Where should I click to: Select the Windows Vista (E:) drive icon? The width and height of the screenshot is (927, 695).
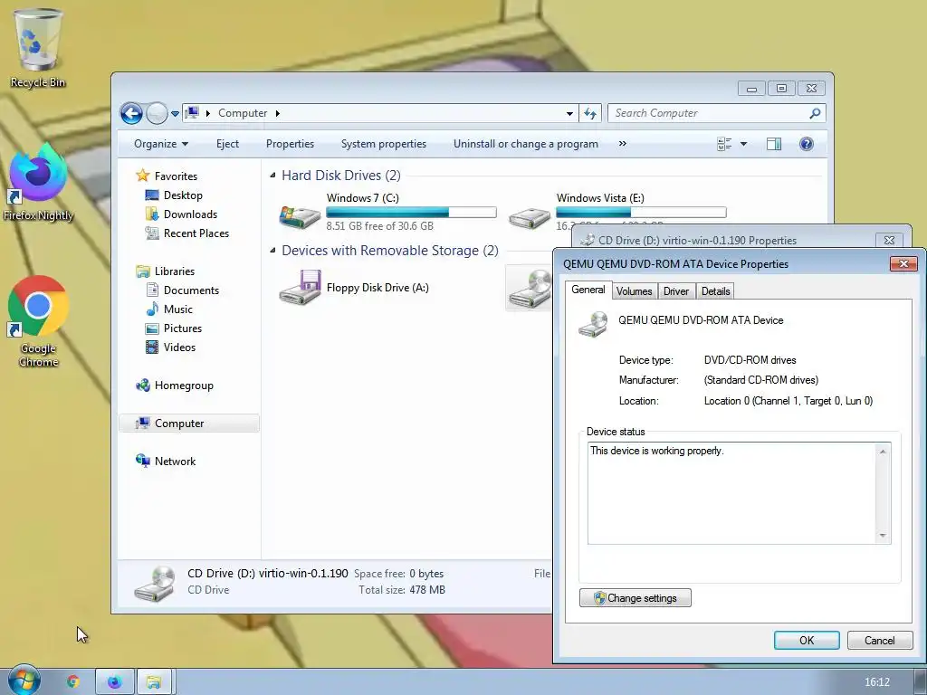[530, 217]
